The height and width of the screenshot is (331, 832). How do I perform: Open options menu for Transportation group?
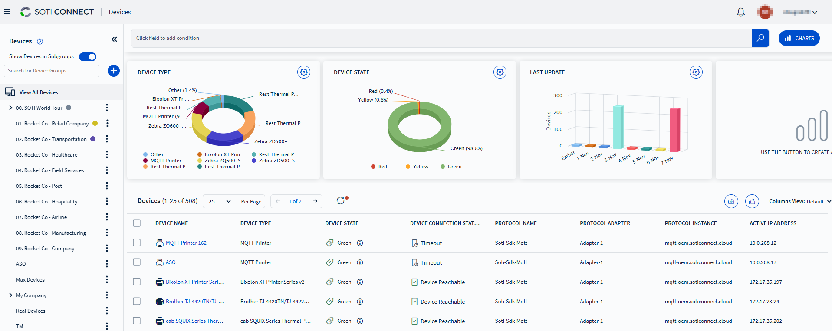click(x=107, y=139)
